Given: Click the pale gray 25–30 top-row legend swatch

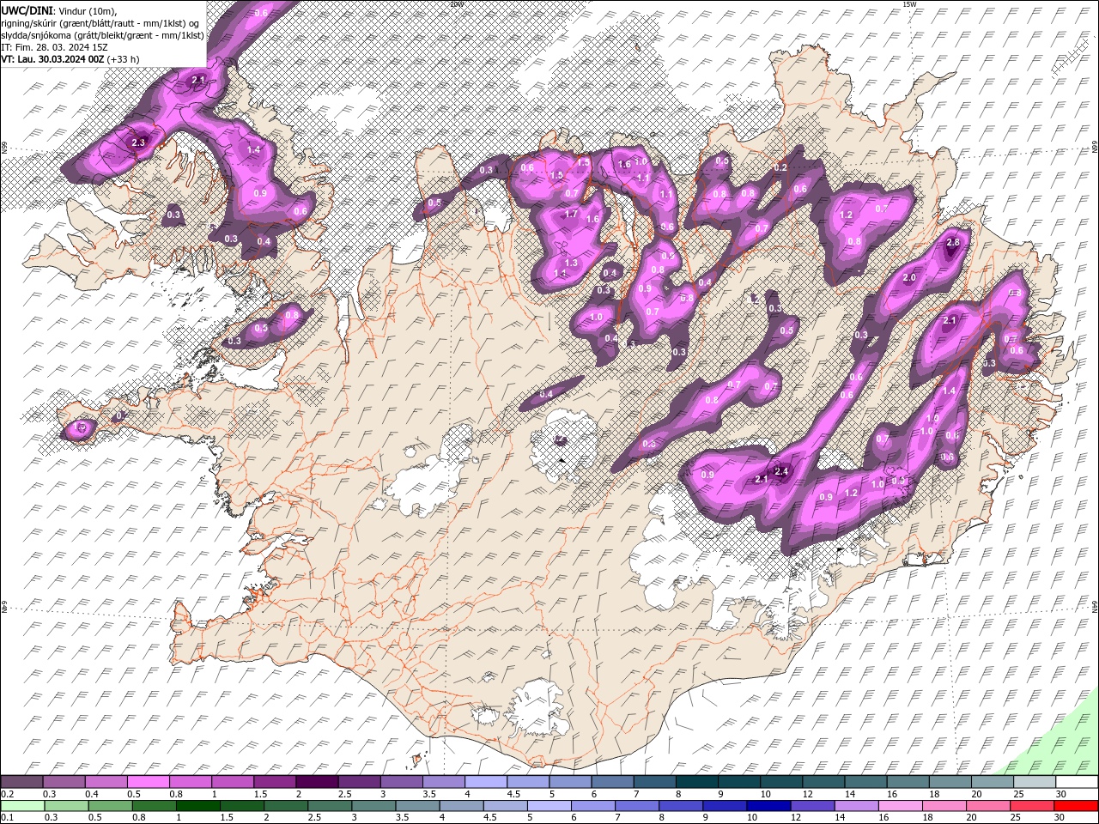Looking at the screenshot, I should tap(1034, 781).
